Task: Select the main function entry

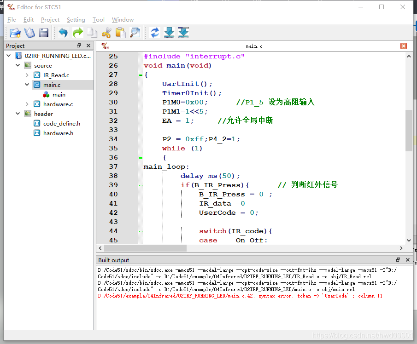Action: [59, 94]
